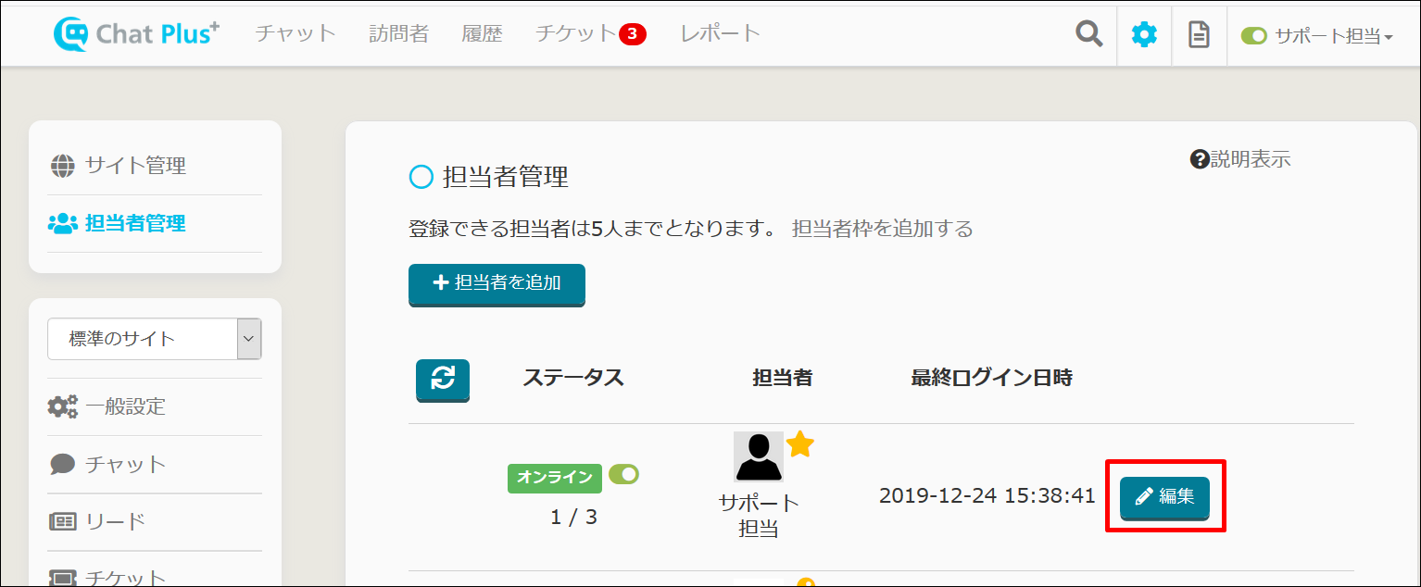Screen dimensions: 1421x587
Task: Click the yellow star beside the avatar
Action: (x=800, y=444)
